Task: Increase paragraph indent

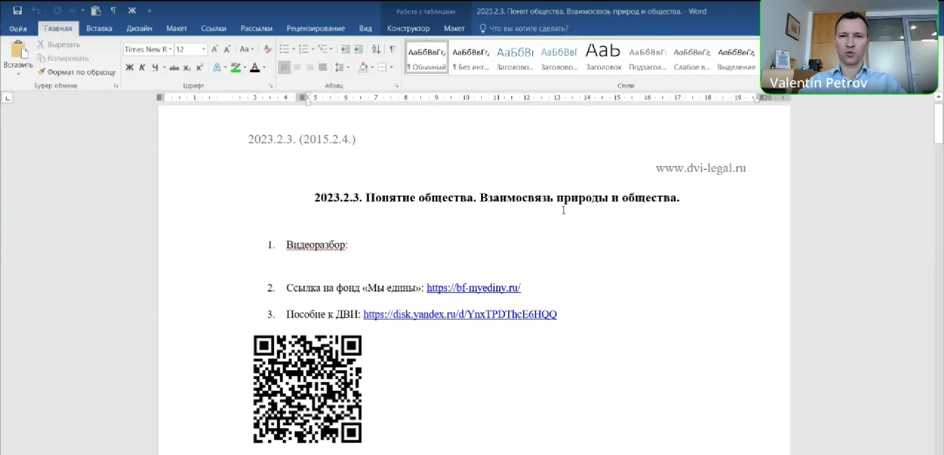Action: pos(359,49)
